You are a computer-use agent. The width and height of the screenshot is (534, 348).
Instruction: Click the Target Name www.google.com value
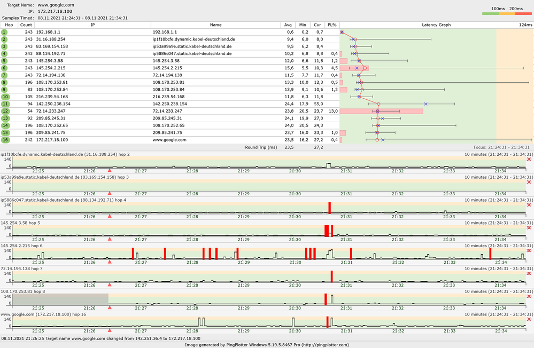click(56, 5)
